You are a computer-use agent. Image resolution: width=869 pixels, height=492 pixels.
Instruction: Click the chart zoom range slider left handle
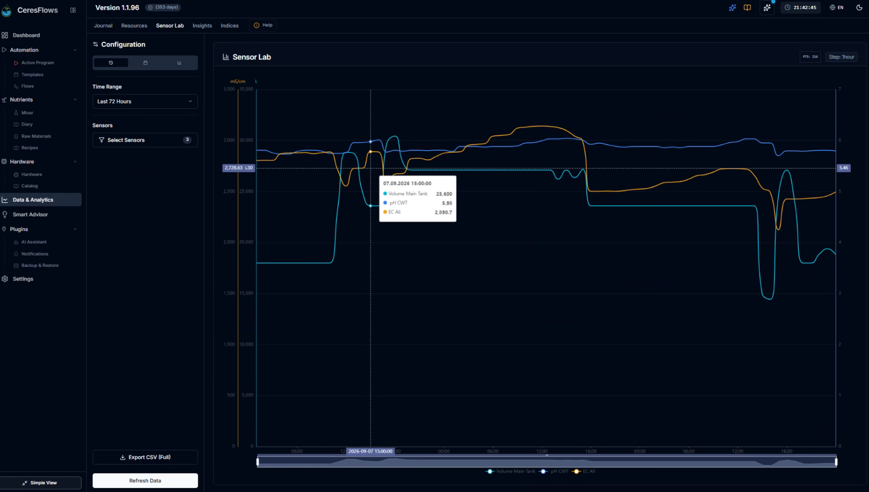click(258, 461)
